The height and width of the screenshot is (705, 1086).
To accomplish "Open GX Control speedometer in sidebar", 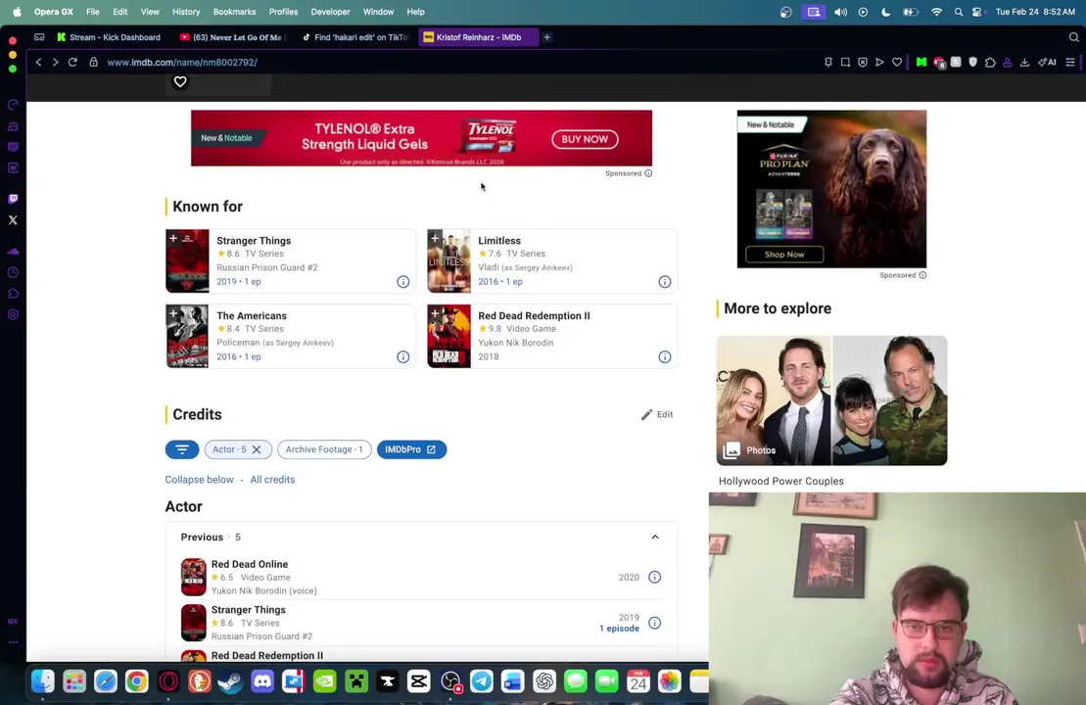I will (x=13, y=106).
